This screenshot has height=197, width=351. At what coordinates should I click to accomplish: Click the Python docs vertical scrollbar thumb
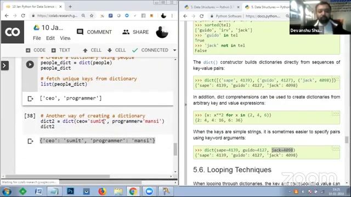tap(347, 140)
